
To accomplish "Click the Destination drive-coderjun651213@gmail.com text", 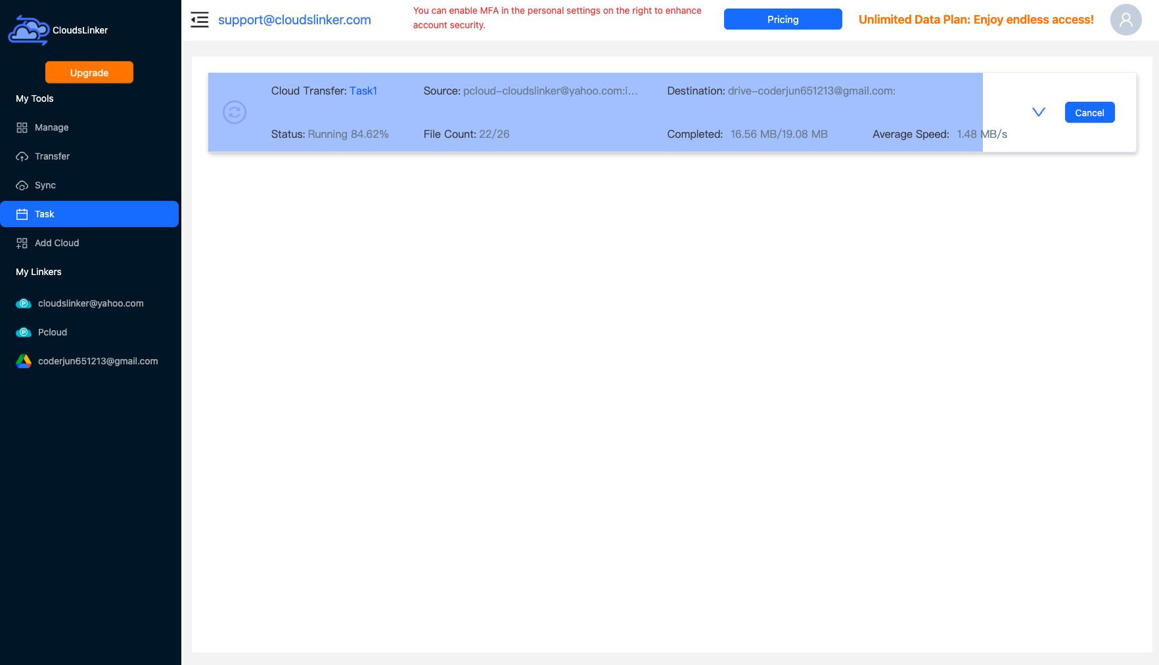I will pyautogui.click(x=781, y=91).
